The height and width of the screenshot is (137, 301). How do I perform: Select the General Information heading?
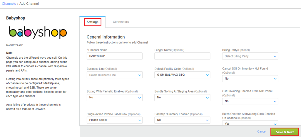point(106,37)
